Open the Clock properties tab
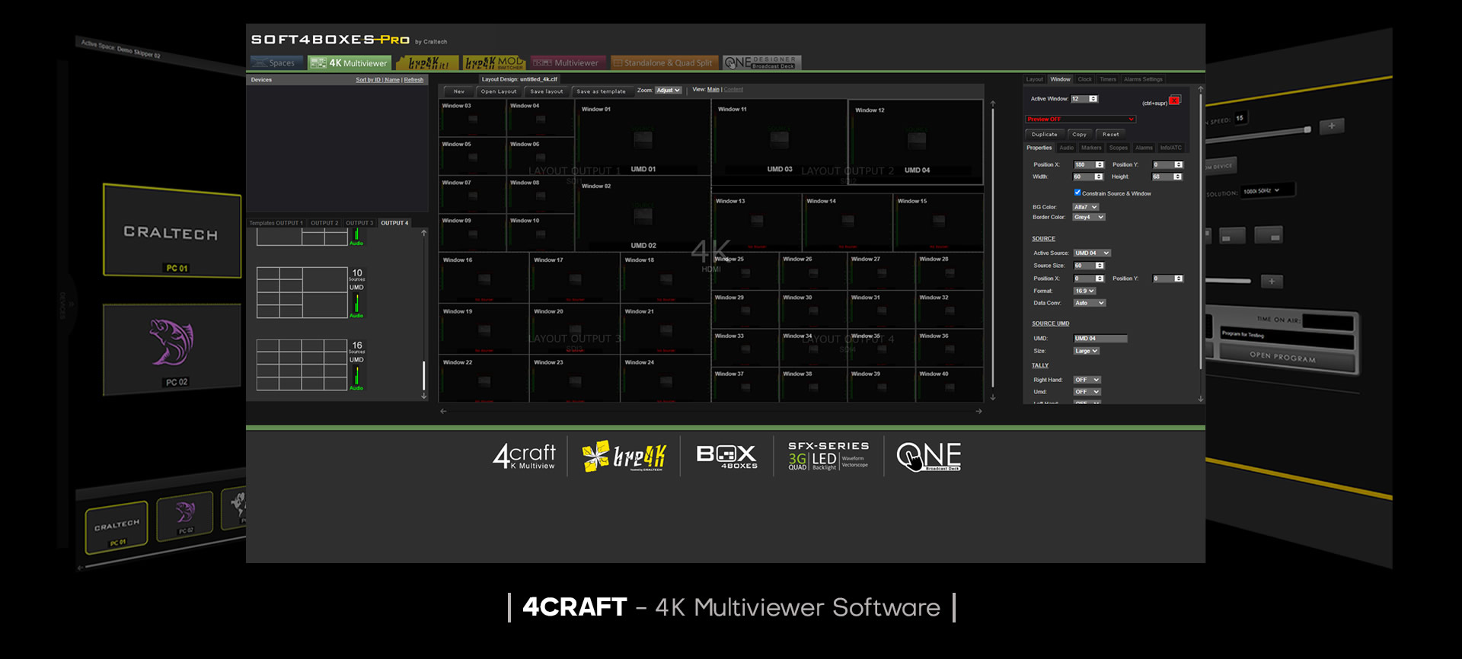 point(1084,79)
